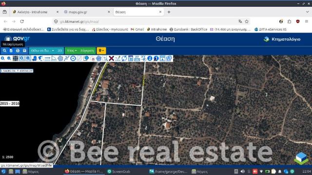312x175 pixels.
Task: Select the pan/move map tool
Action: [x=16, y=58]
